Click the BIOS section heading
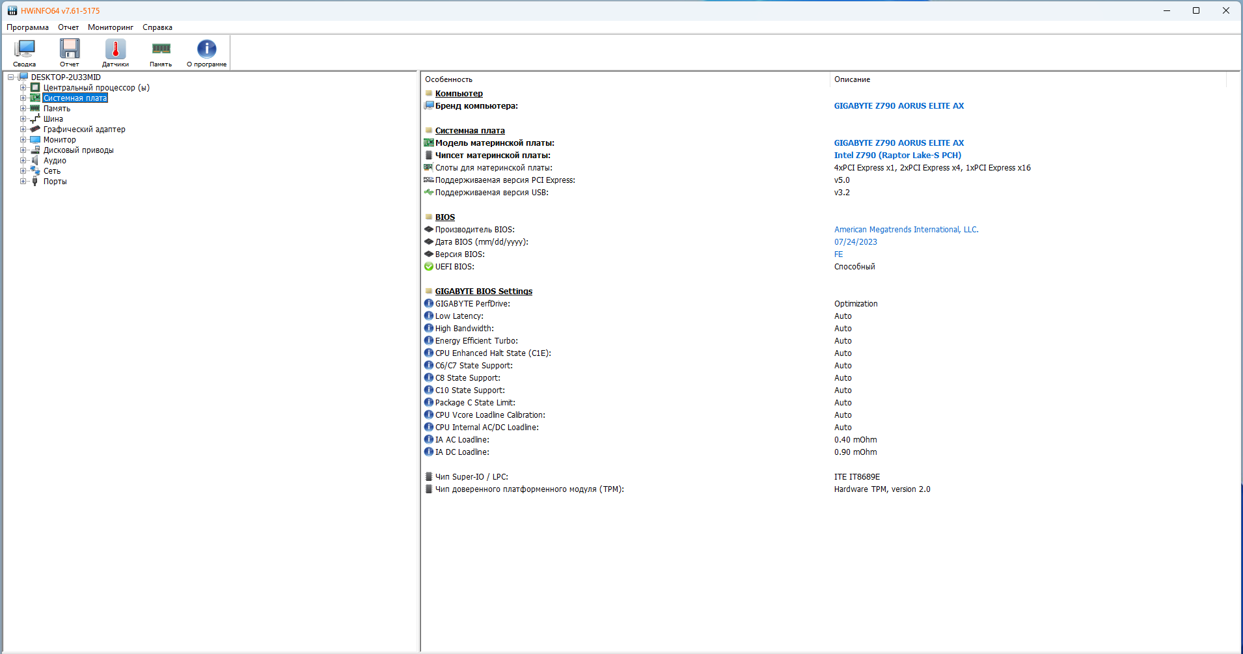 click(x=445, y=217)
